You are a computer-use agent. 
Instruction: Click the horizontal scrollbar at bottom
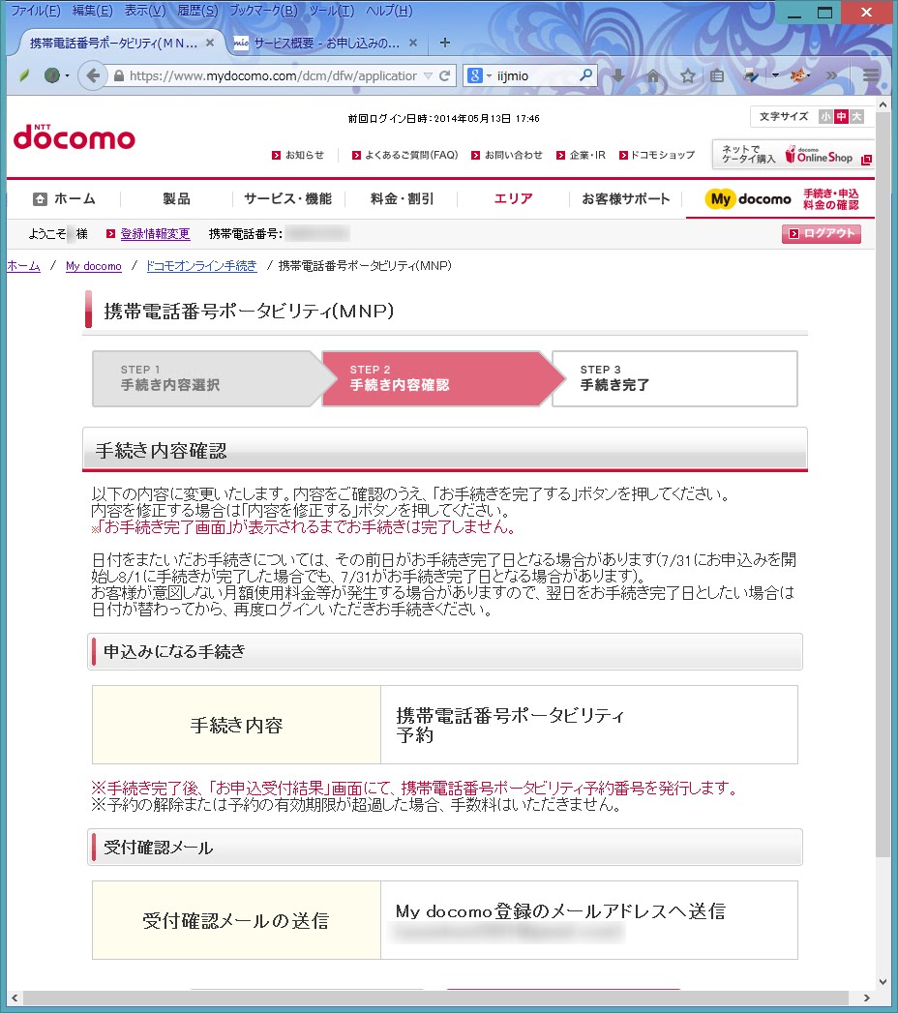[435, 997]
